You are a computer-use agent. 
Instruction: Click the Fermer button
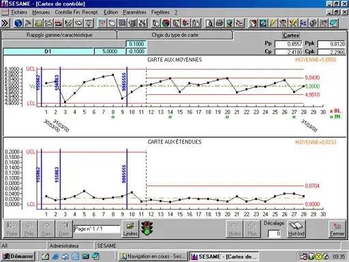pyautogui.click(x=337, y=229)
